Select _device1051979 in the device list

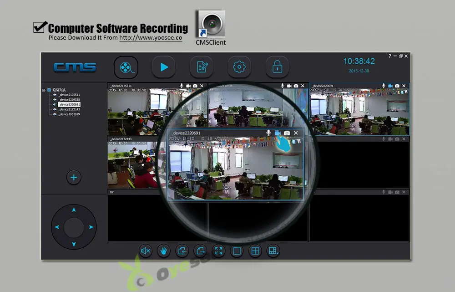[69, 114]
